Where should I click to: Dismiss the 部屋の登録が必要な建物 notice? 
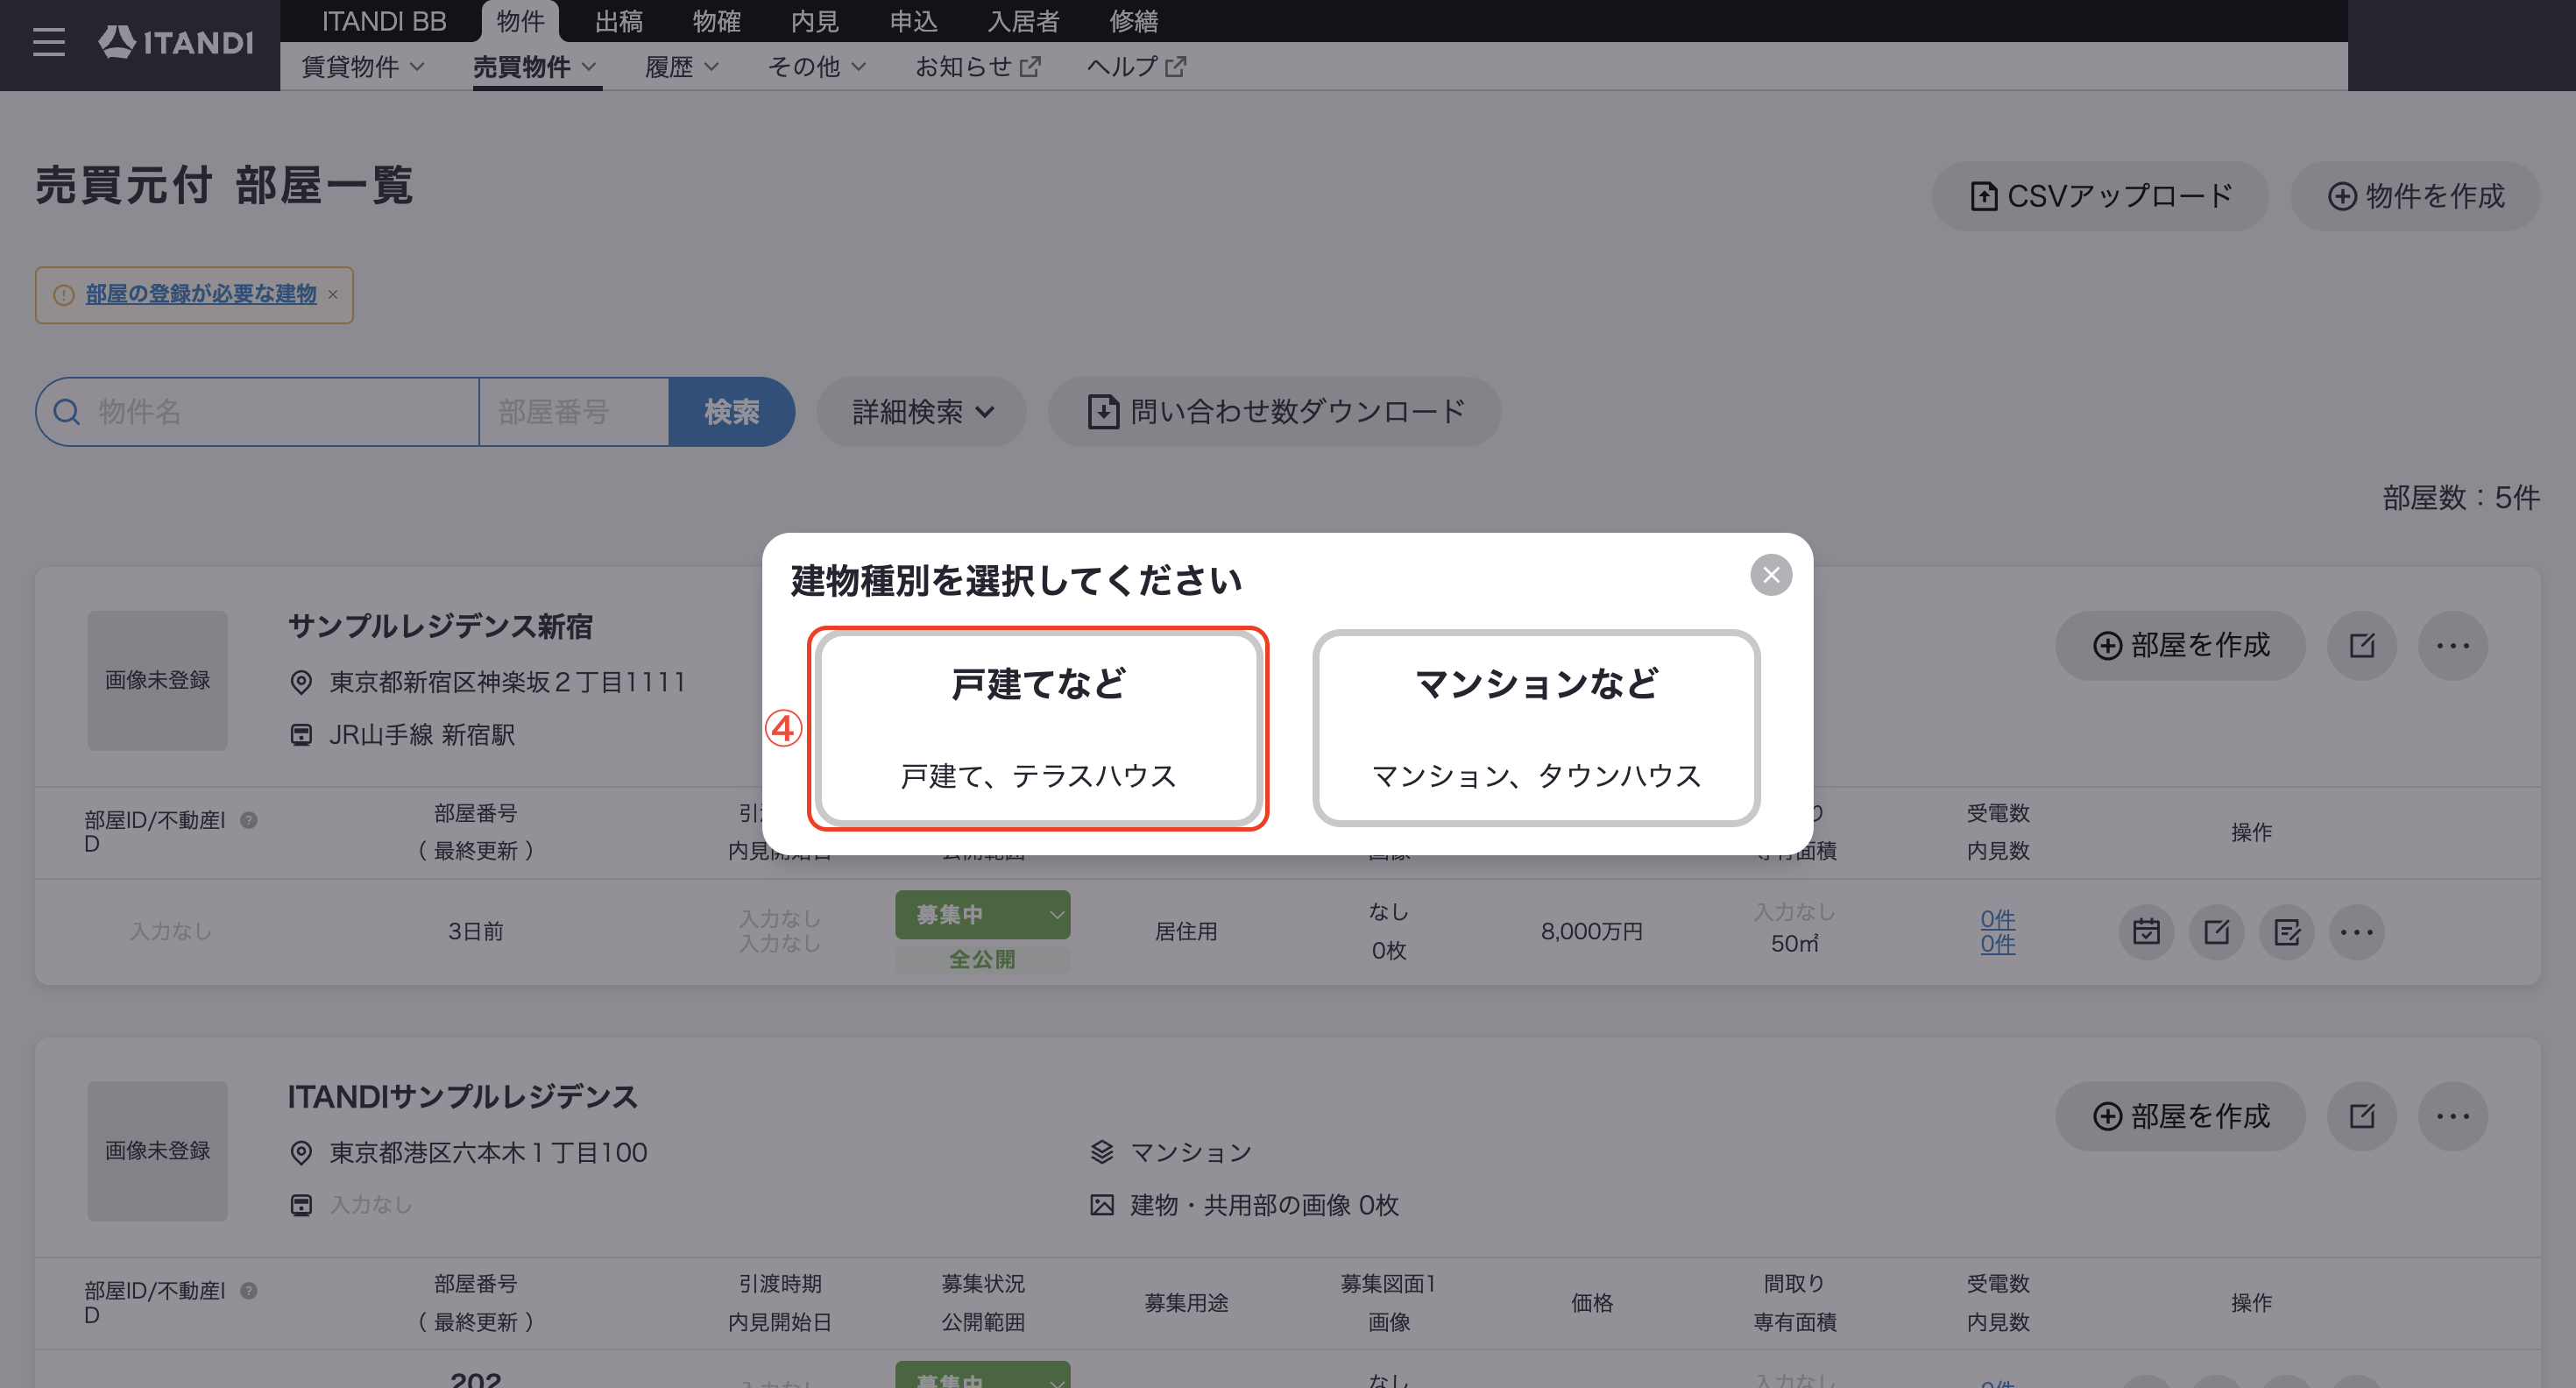click(333, 295)
